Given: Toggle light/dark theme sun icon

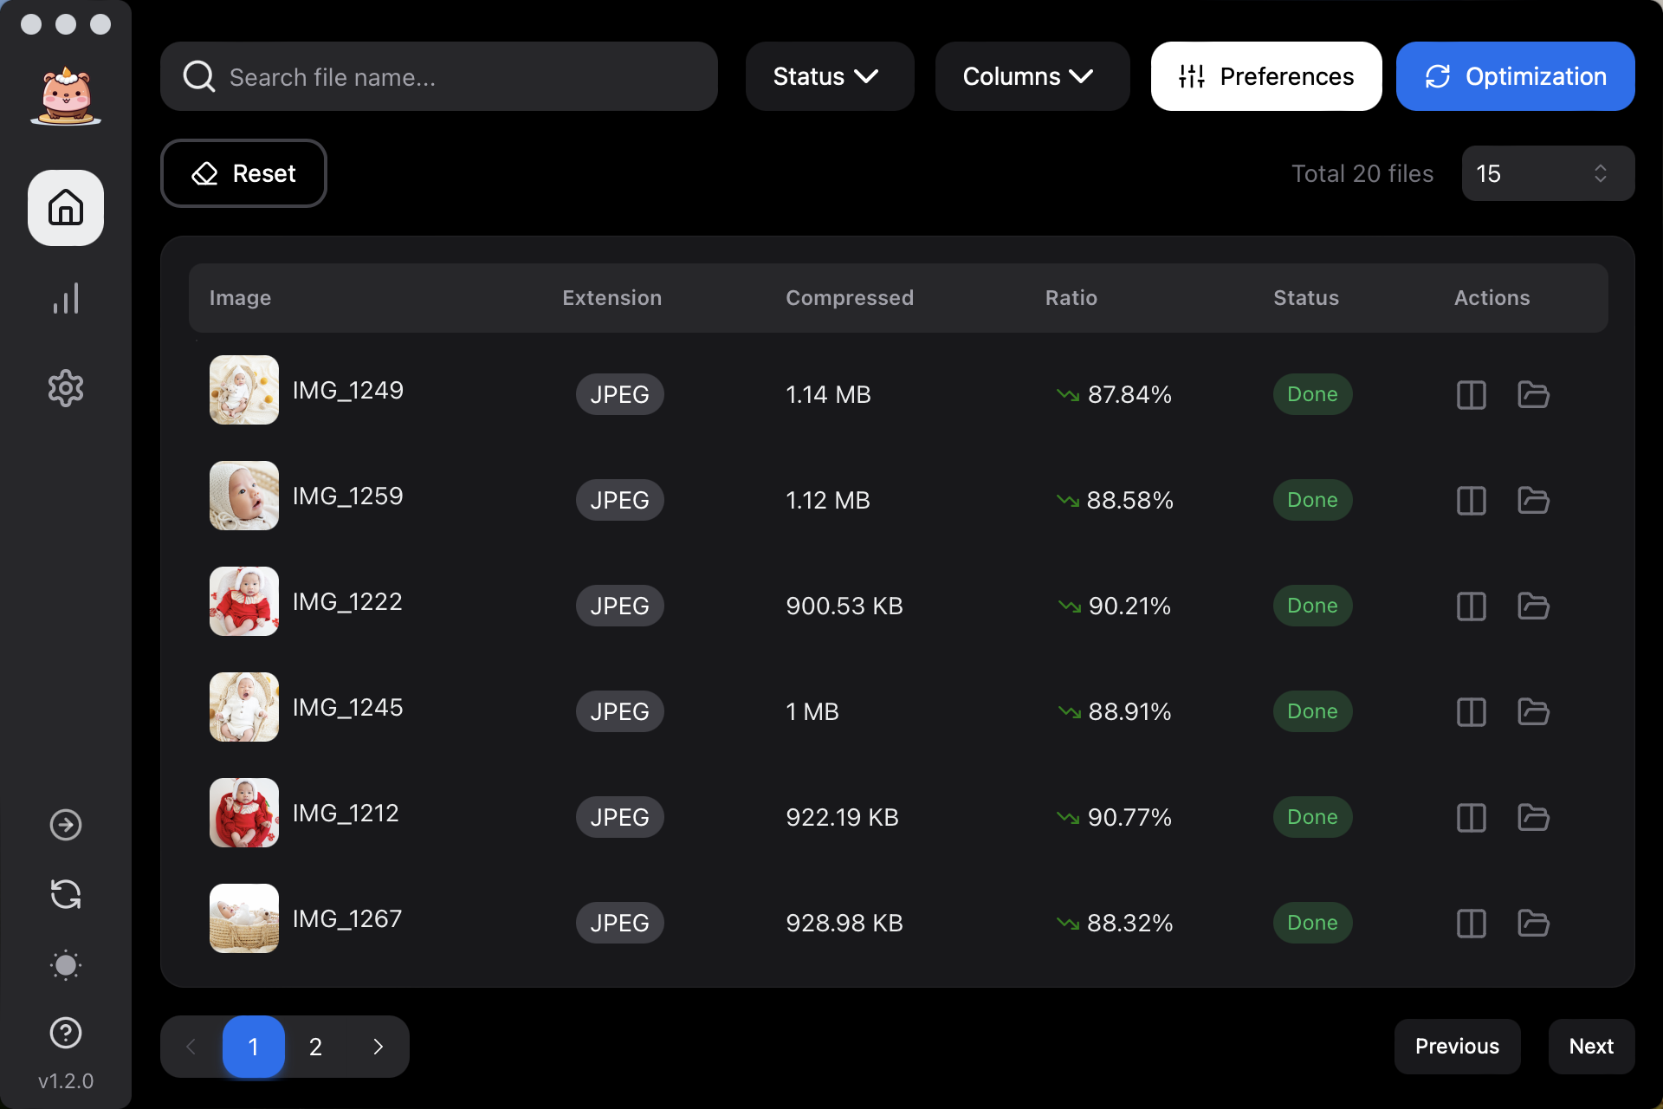Looking at the screenshot, I should tap(66, 964).
